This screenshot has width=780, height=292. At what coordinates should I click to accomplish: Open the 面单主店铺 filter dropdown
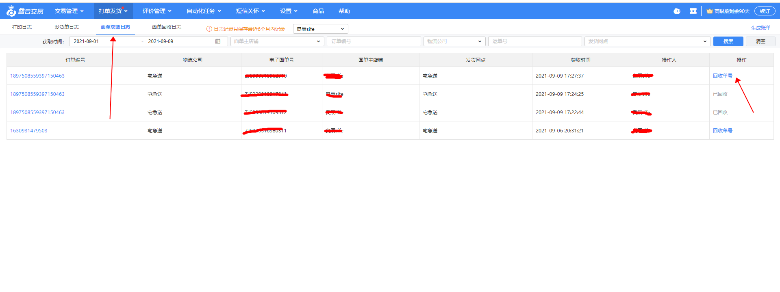tap(277, 41)
